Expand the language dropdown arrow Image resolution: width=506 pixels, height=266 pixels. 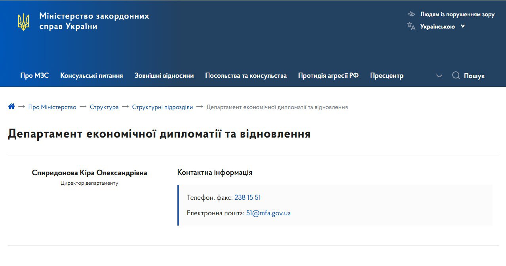462,26
